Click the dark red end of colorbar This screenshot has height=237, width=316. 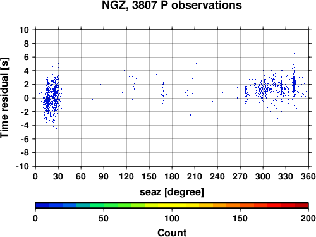click(301, 205)
